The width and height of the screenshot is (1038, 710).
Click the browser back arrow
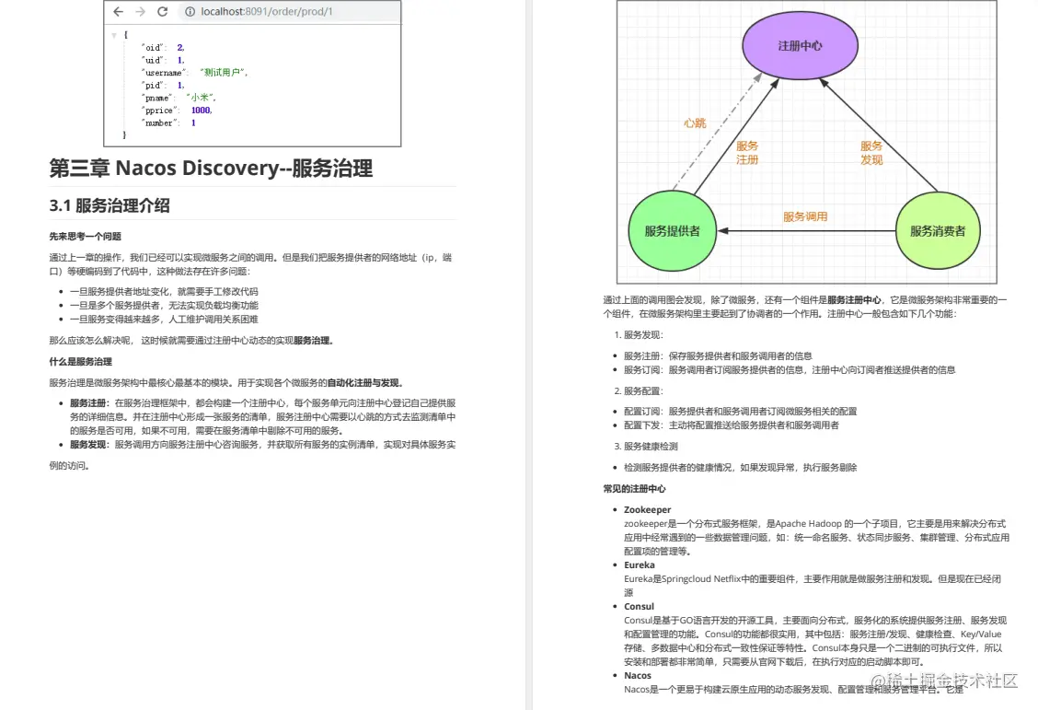coord(119,12)
